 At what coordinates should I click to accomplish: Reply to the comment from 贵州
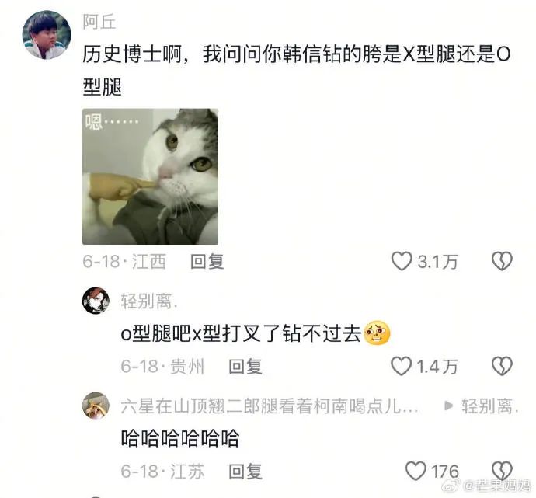click(245, 367)
